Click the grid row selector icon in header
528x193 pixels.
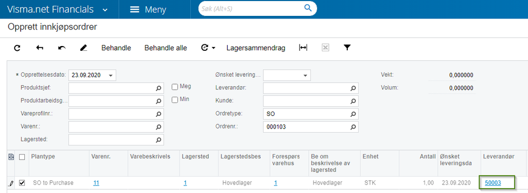(11, 157)
